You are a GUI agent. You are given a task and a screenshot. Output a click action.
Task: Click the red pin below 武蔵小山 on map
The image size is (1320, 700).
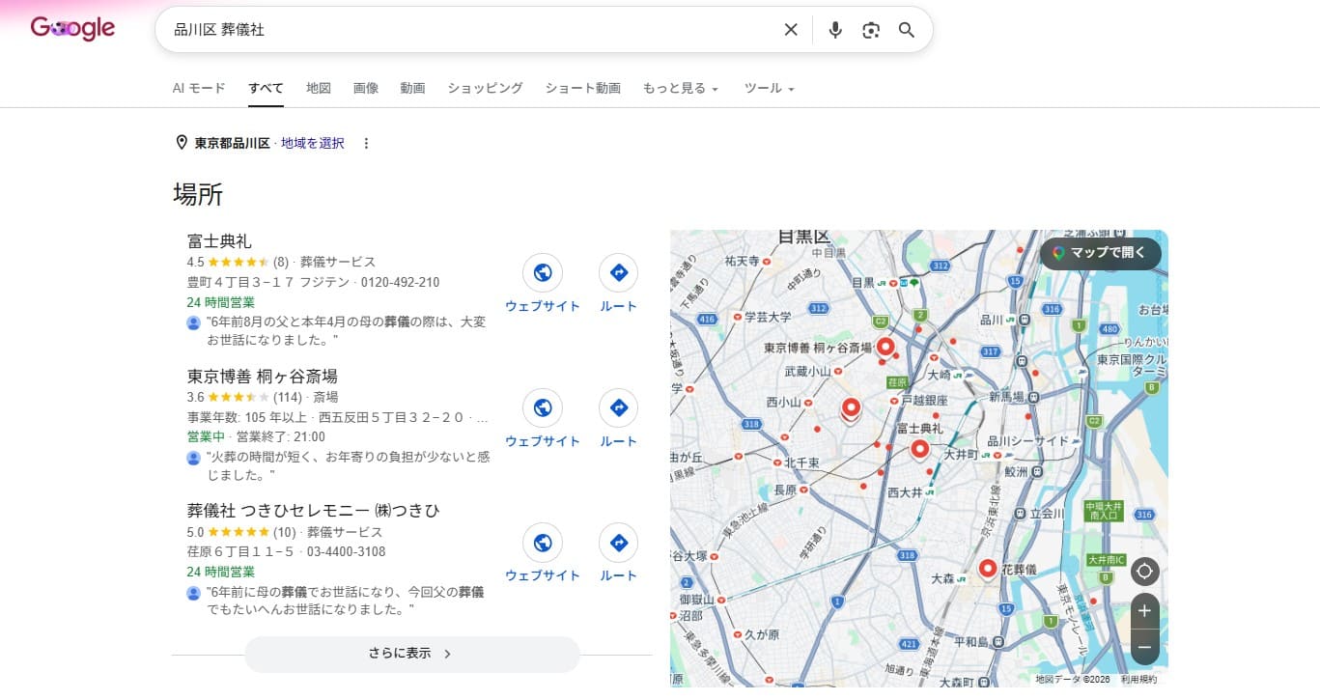coord(850,409)
